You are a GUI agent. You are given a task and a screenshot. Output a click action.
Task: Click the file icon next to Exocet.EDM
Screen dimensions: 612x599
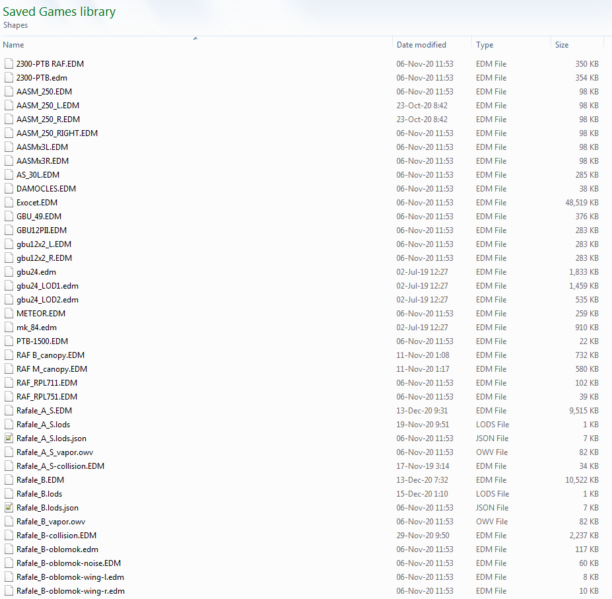point(9,202)
